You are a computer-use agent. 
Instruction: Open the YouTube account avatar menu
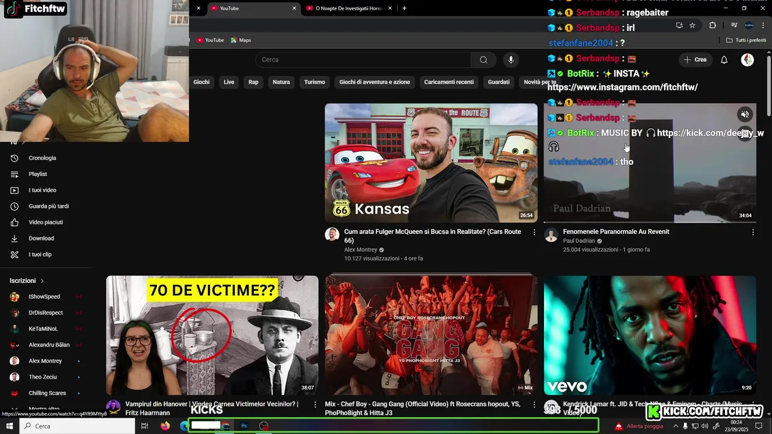[x=747, y=60]
